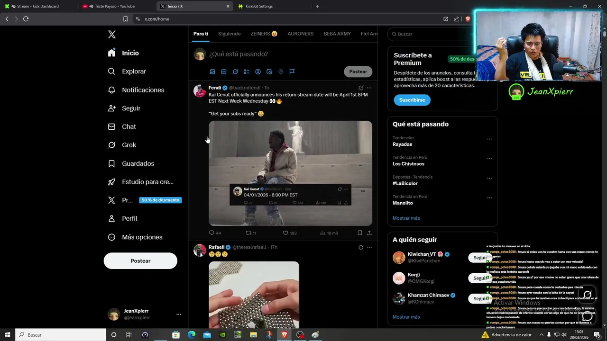
Task: Click the large Postear sidebar button
Action: (x=140, y=261)
